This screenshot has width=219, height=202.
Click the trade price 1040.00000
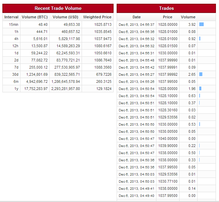[x=167, y=139]
